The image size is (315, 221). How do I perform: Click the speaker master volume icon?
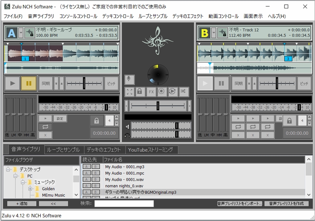click(127, 127)
